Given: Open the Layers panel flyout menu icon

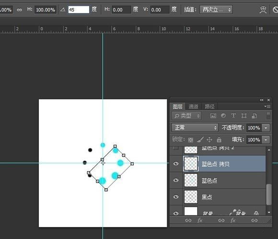Looking at the screenshot, I should [267, 106].
